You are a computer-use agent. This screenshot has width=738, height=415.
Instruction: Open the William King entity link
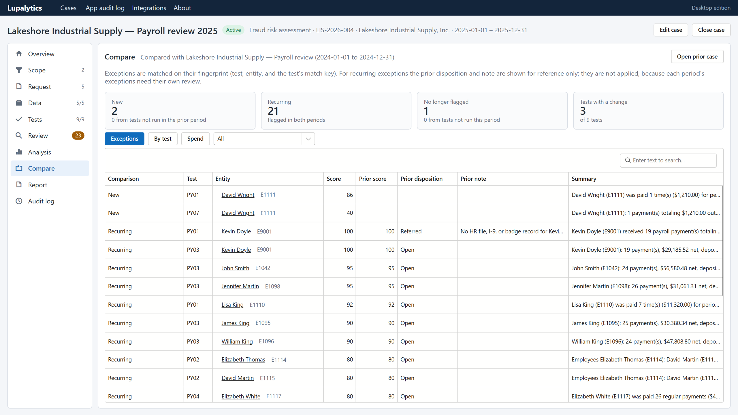(237, 341)
